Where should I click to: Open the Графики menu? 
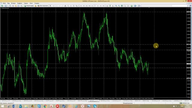(x=19, y=3)
